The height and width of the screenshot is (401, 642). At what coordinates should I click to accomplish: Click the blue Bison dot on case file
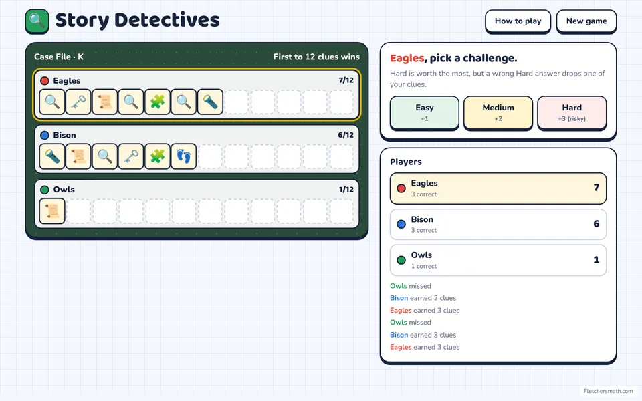(x=45, y=135)
